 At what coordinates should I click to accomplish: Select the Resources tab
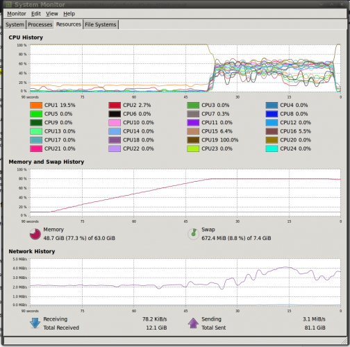click(69, 24)
